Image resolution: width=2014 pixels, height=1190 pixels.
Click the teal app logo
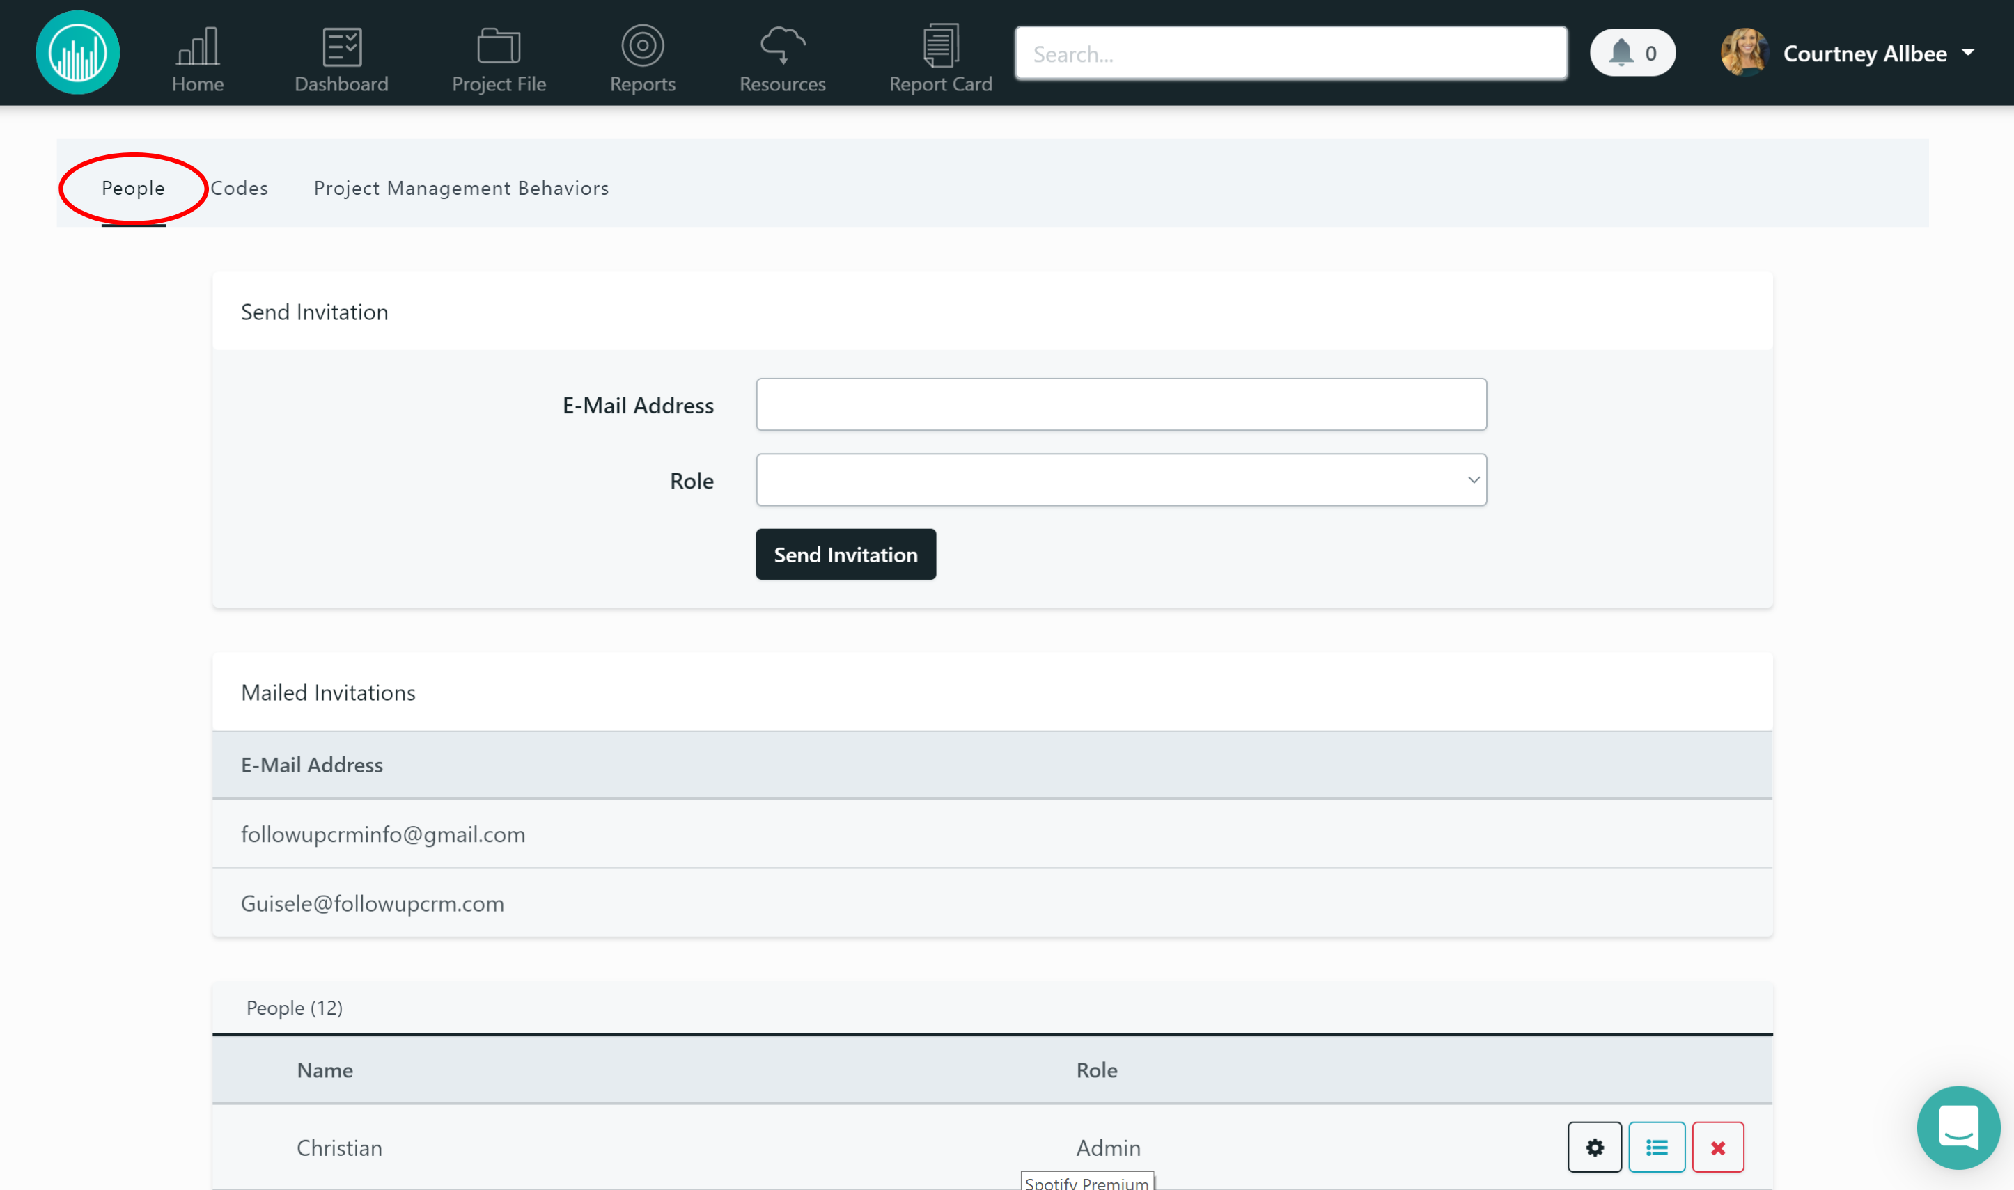click(x=78, y=53)
